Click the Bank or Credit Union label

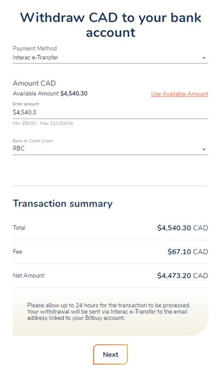(33, 141)
